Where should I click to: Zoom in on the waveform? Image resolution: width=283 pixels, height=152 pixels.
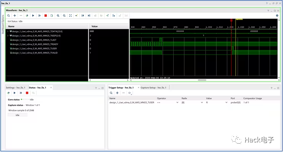pos(58,16)
